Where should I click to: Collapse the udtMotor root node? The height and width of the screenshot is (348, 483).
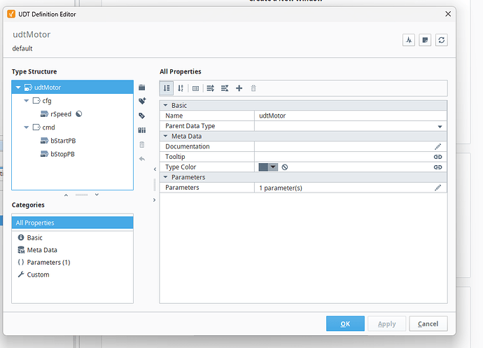pyautogui.click(x=18, y=88)
